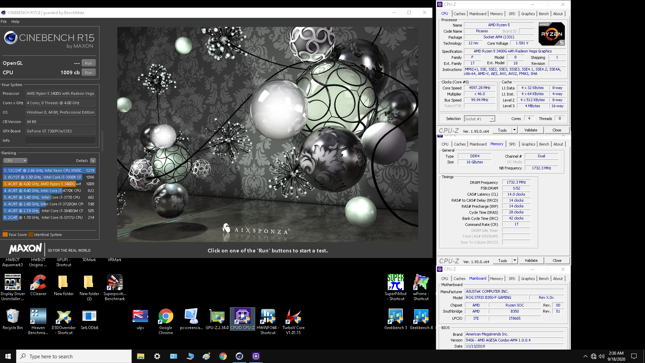Open Google Chrome desktop shortcut
Image resolution: width=645 pixels, height=363 pixels.
(x=166, y=321)
